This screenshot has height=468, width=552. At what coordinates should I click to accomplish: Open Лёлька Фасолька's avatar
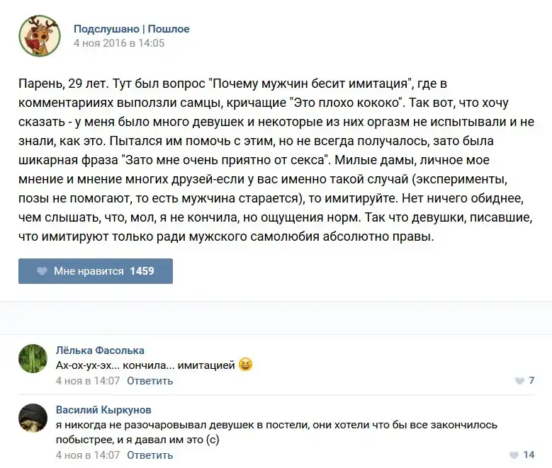[33, 359]
